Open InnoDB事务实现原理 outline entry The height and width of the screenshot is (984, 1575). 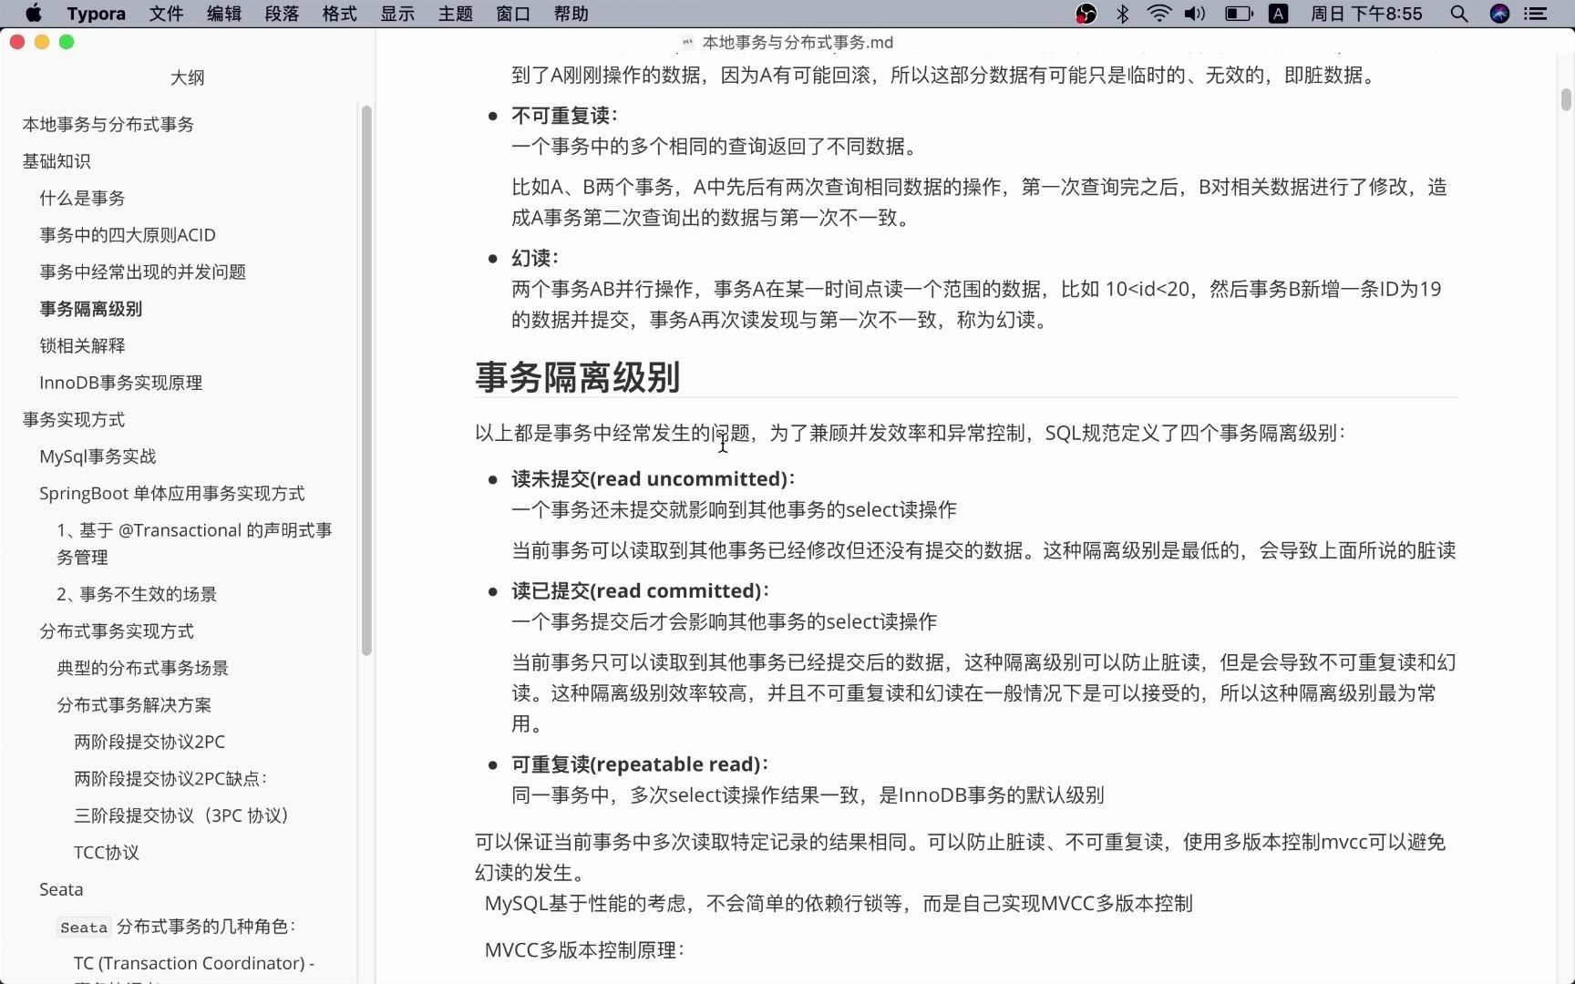121,383
